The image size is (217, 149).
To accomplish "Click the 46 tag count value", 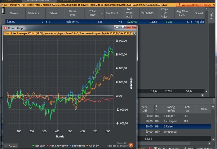I will point(121,22).
